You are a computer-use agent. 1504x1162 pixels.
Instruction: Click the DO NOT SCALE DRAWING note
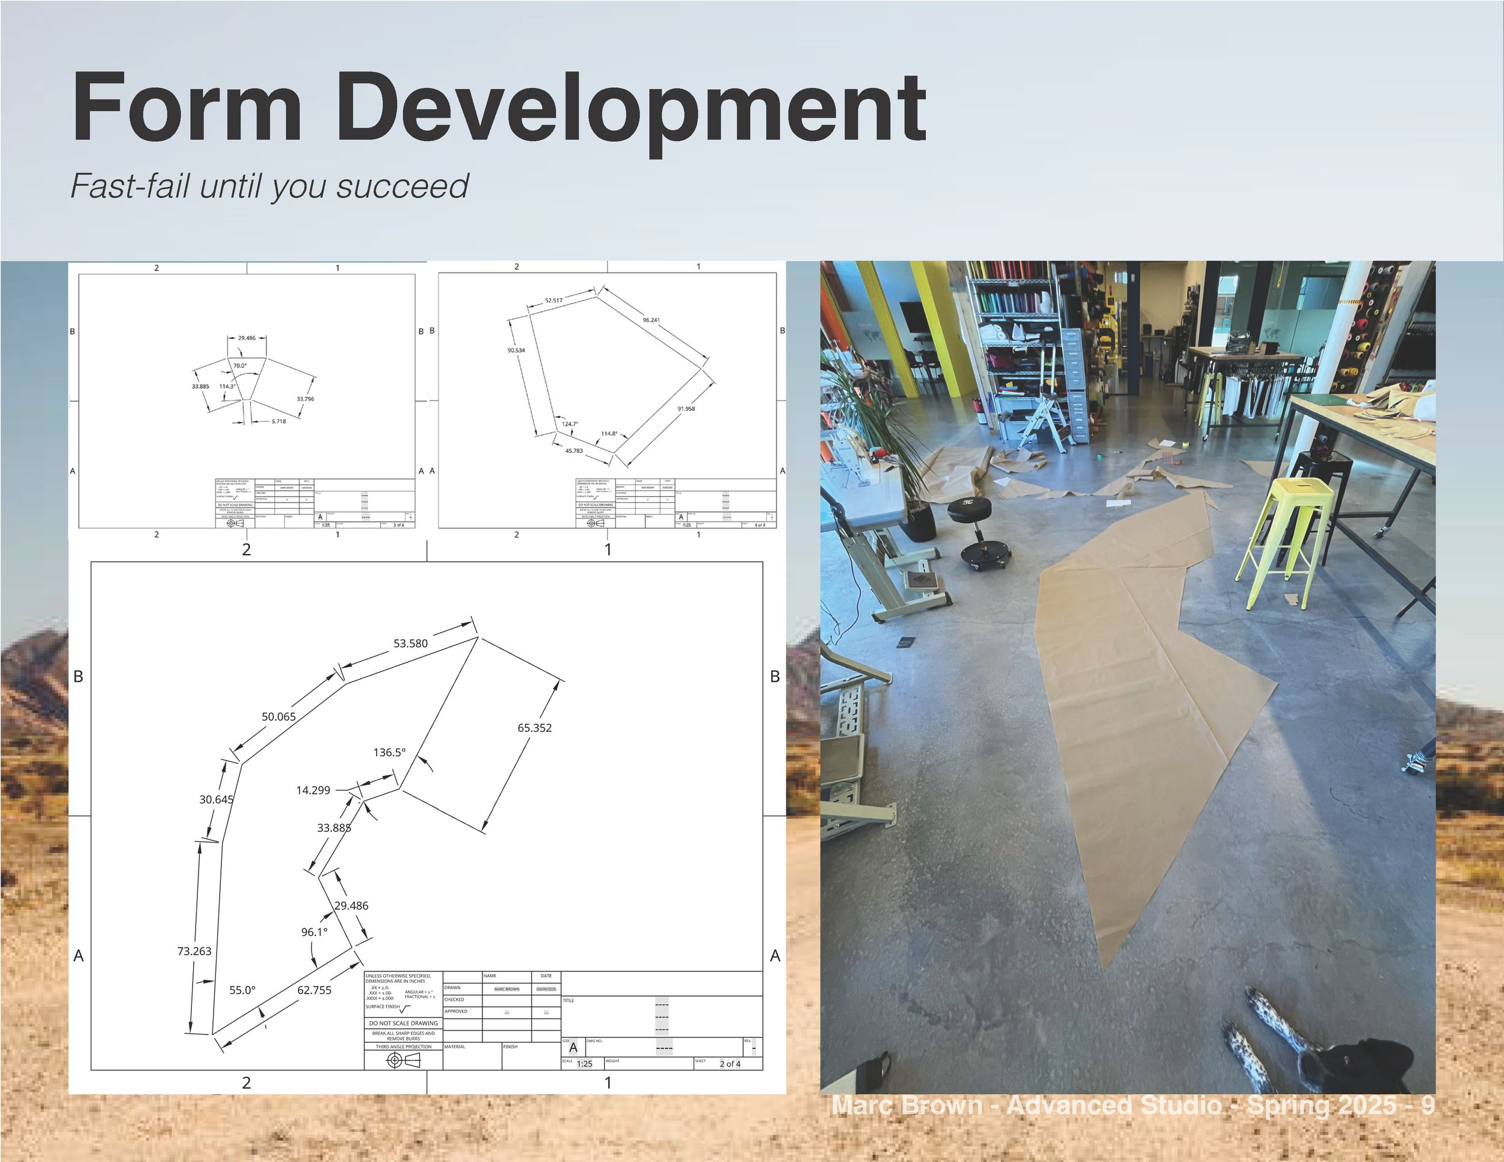point(404,1023)
